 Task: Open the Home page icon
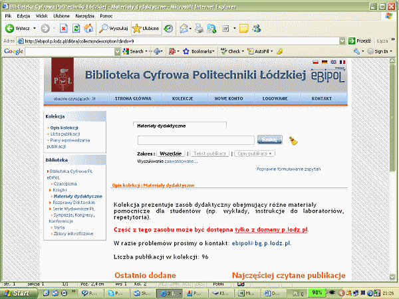click(x=88, y=28)
